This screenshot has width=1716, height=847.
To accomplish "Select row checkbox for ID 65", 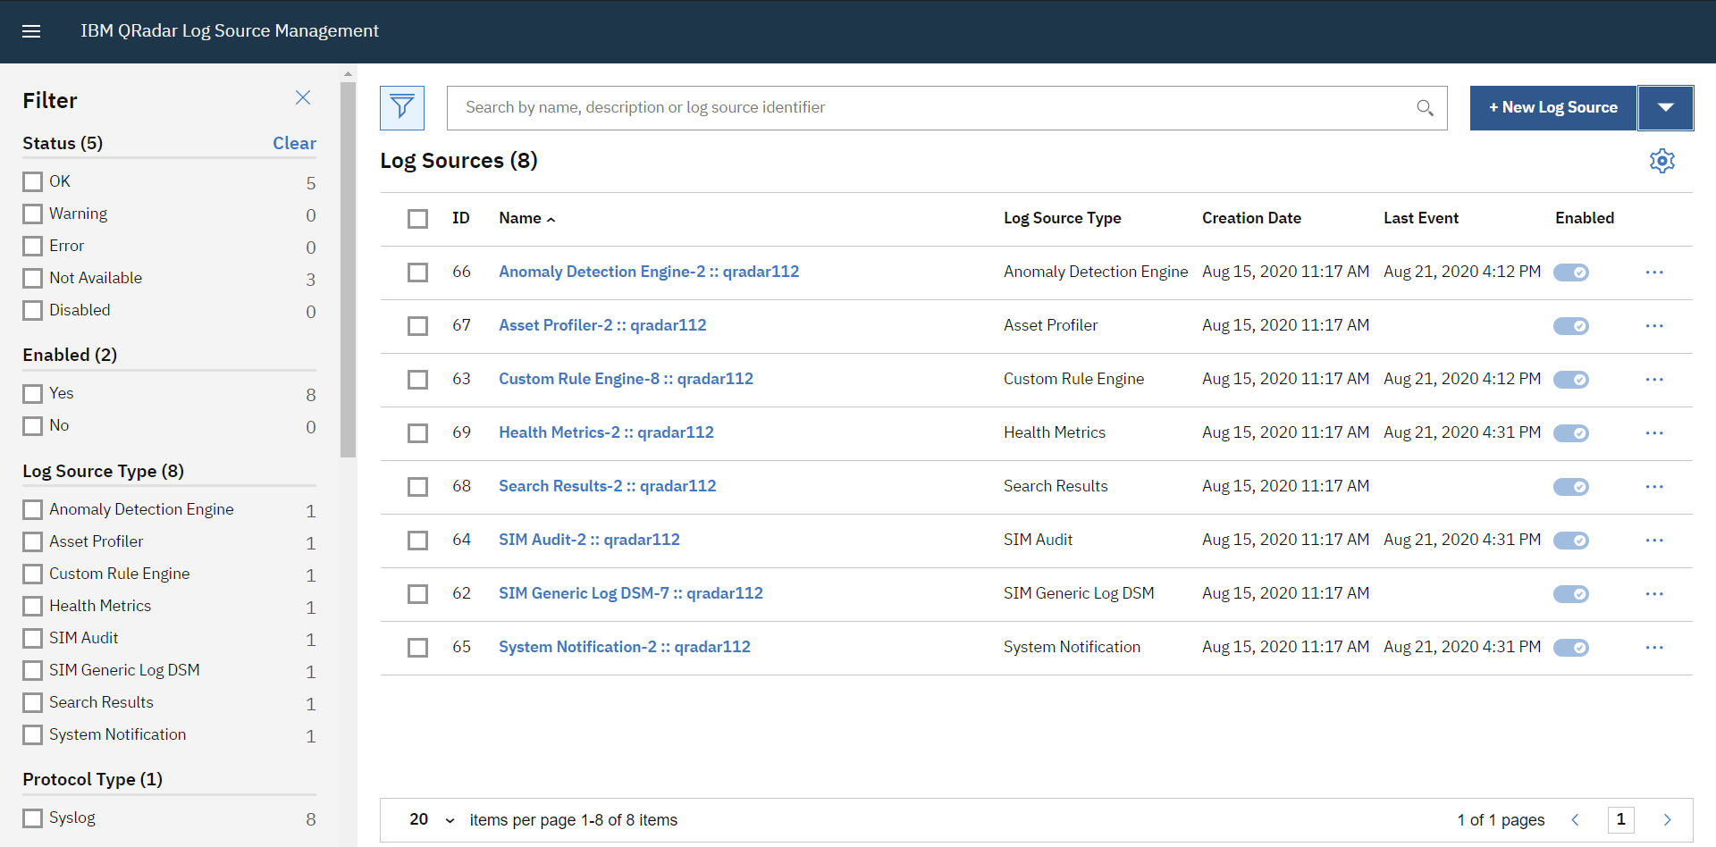I will pos(417,648).
